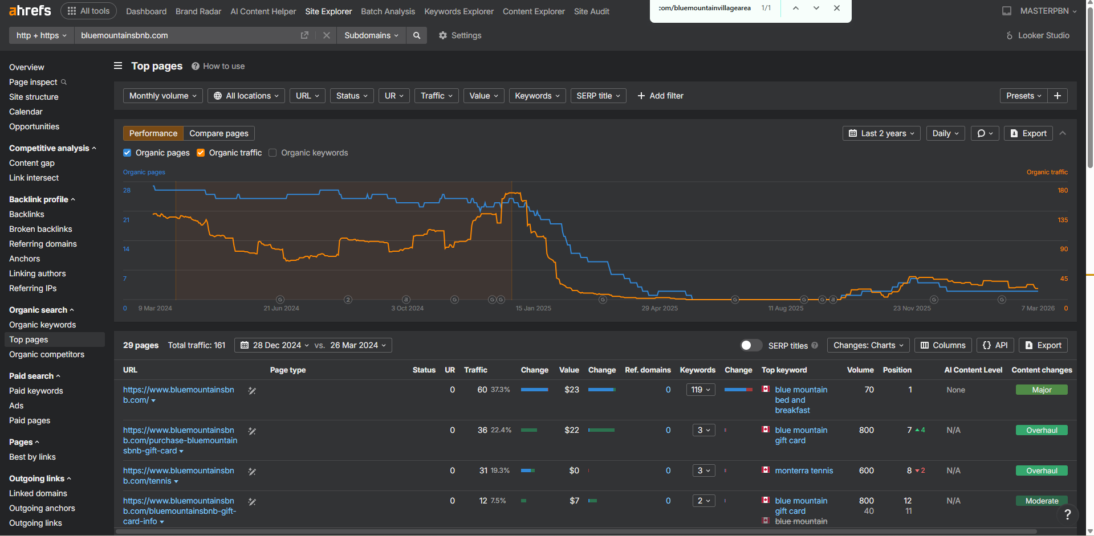This screenshot has width=1094, height=536.
Task: Click the plus icon beside Presets
Action: point(1058,96)
